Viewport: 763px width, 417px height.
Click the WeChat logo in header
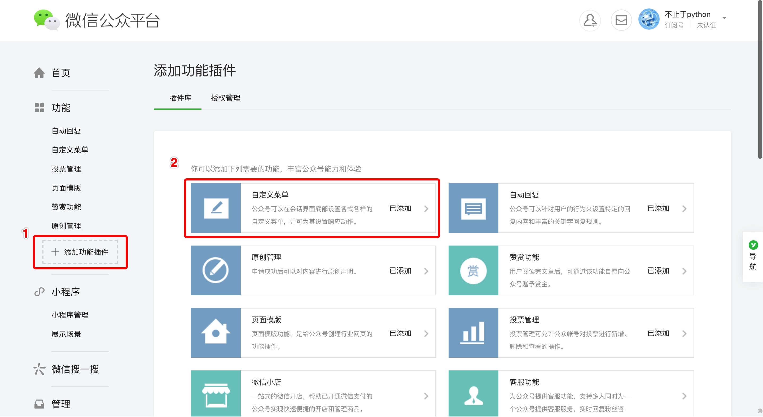pyautogui.click(x=46, y=20)
